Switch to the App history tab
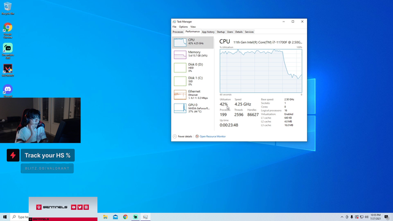 click(208, 32)
